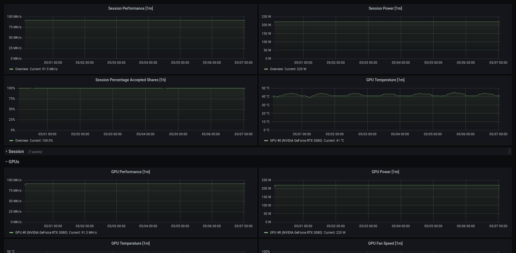The height and width of the screenshot is (253, 516).
Task: Toggle Overview series in Session Performance legend
Action: click(22, 69)
